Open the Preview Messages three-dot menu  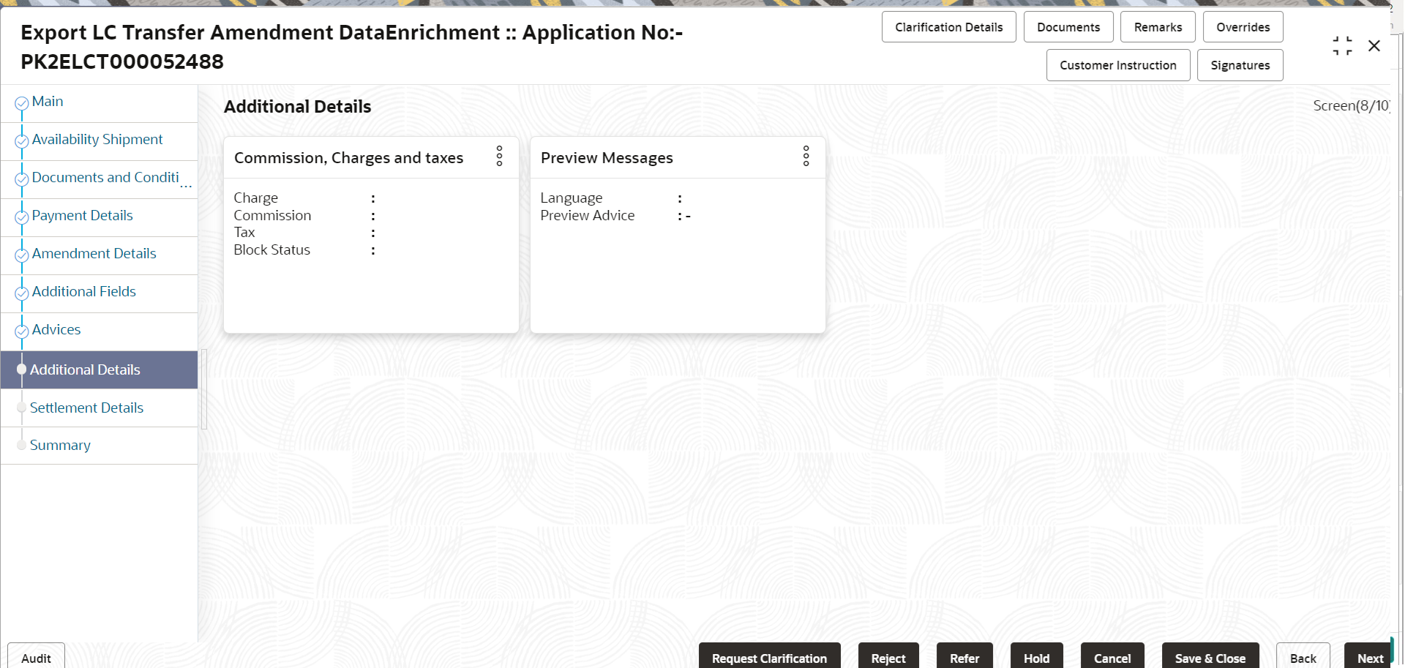click(x=806, y=156)
